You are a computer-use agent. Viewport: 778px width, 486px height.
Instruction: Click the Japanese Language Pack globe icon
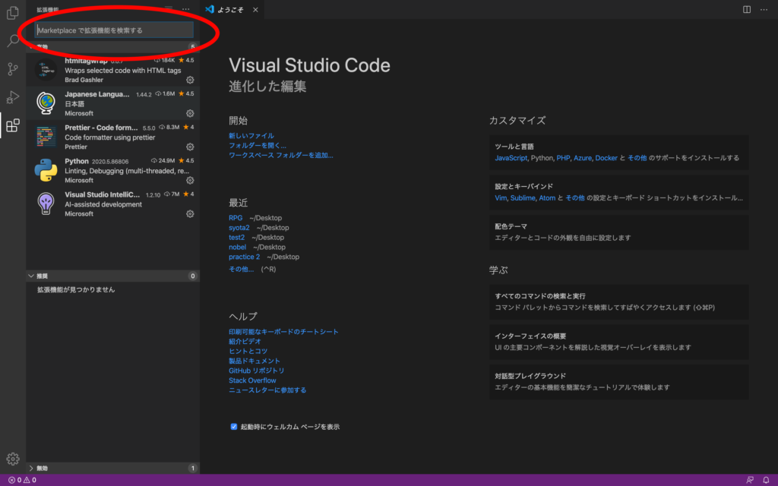point(46,103)
